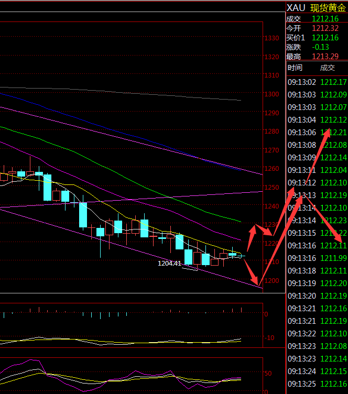This screenshot has height=394, width=348.
Task: Select the tick row at 09:13:22
Action: point(317,333)
